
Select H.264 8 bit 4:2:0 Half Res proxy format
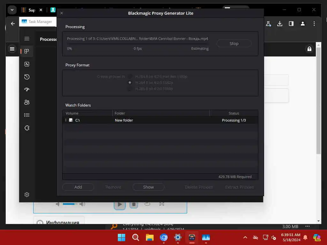[130, 77]
